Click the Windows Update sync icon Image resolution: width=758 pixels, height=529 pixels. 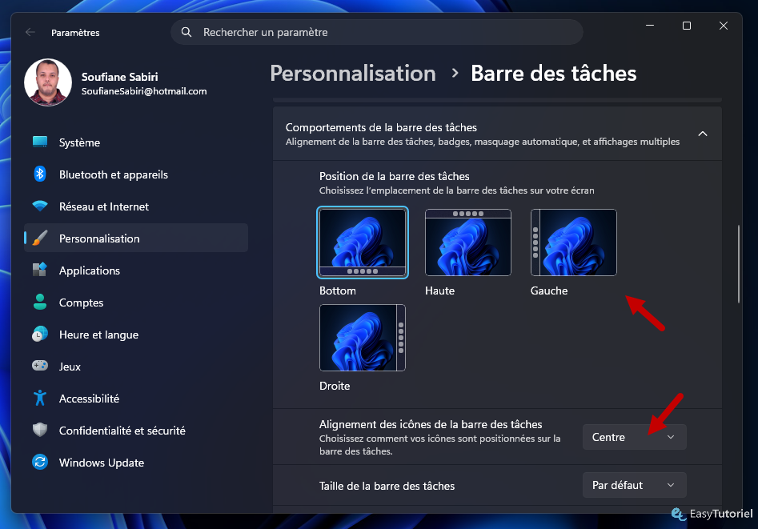[40, 462]
